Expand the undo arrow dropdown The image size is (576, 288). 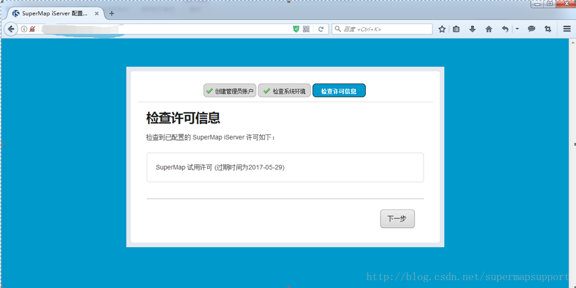click(x=517, y=29)
